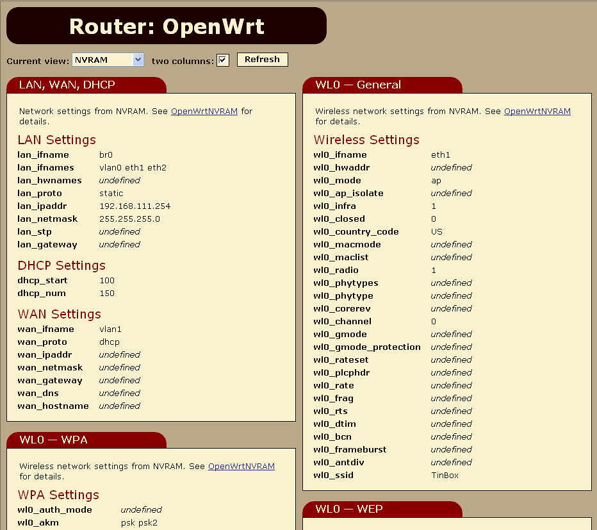Toggle the two columns checkbox
Viewport: 597px width, 530px height.
[x=223, y=60]
